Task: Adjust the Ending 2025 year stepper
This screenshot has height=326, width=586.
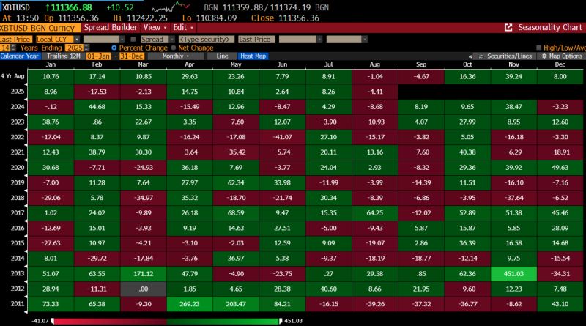Action: coord(86,48)
